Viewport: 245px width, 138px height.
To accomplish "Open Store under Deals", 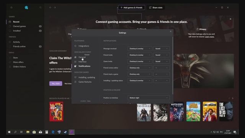I will (x=15, y=58).
